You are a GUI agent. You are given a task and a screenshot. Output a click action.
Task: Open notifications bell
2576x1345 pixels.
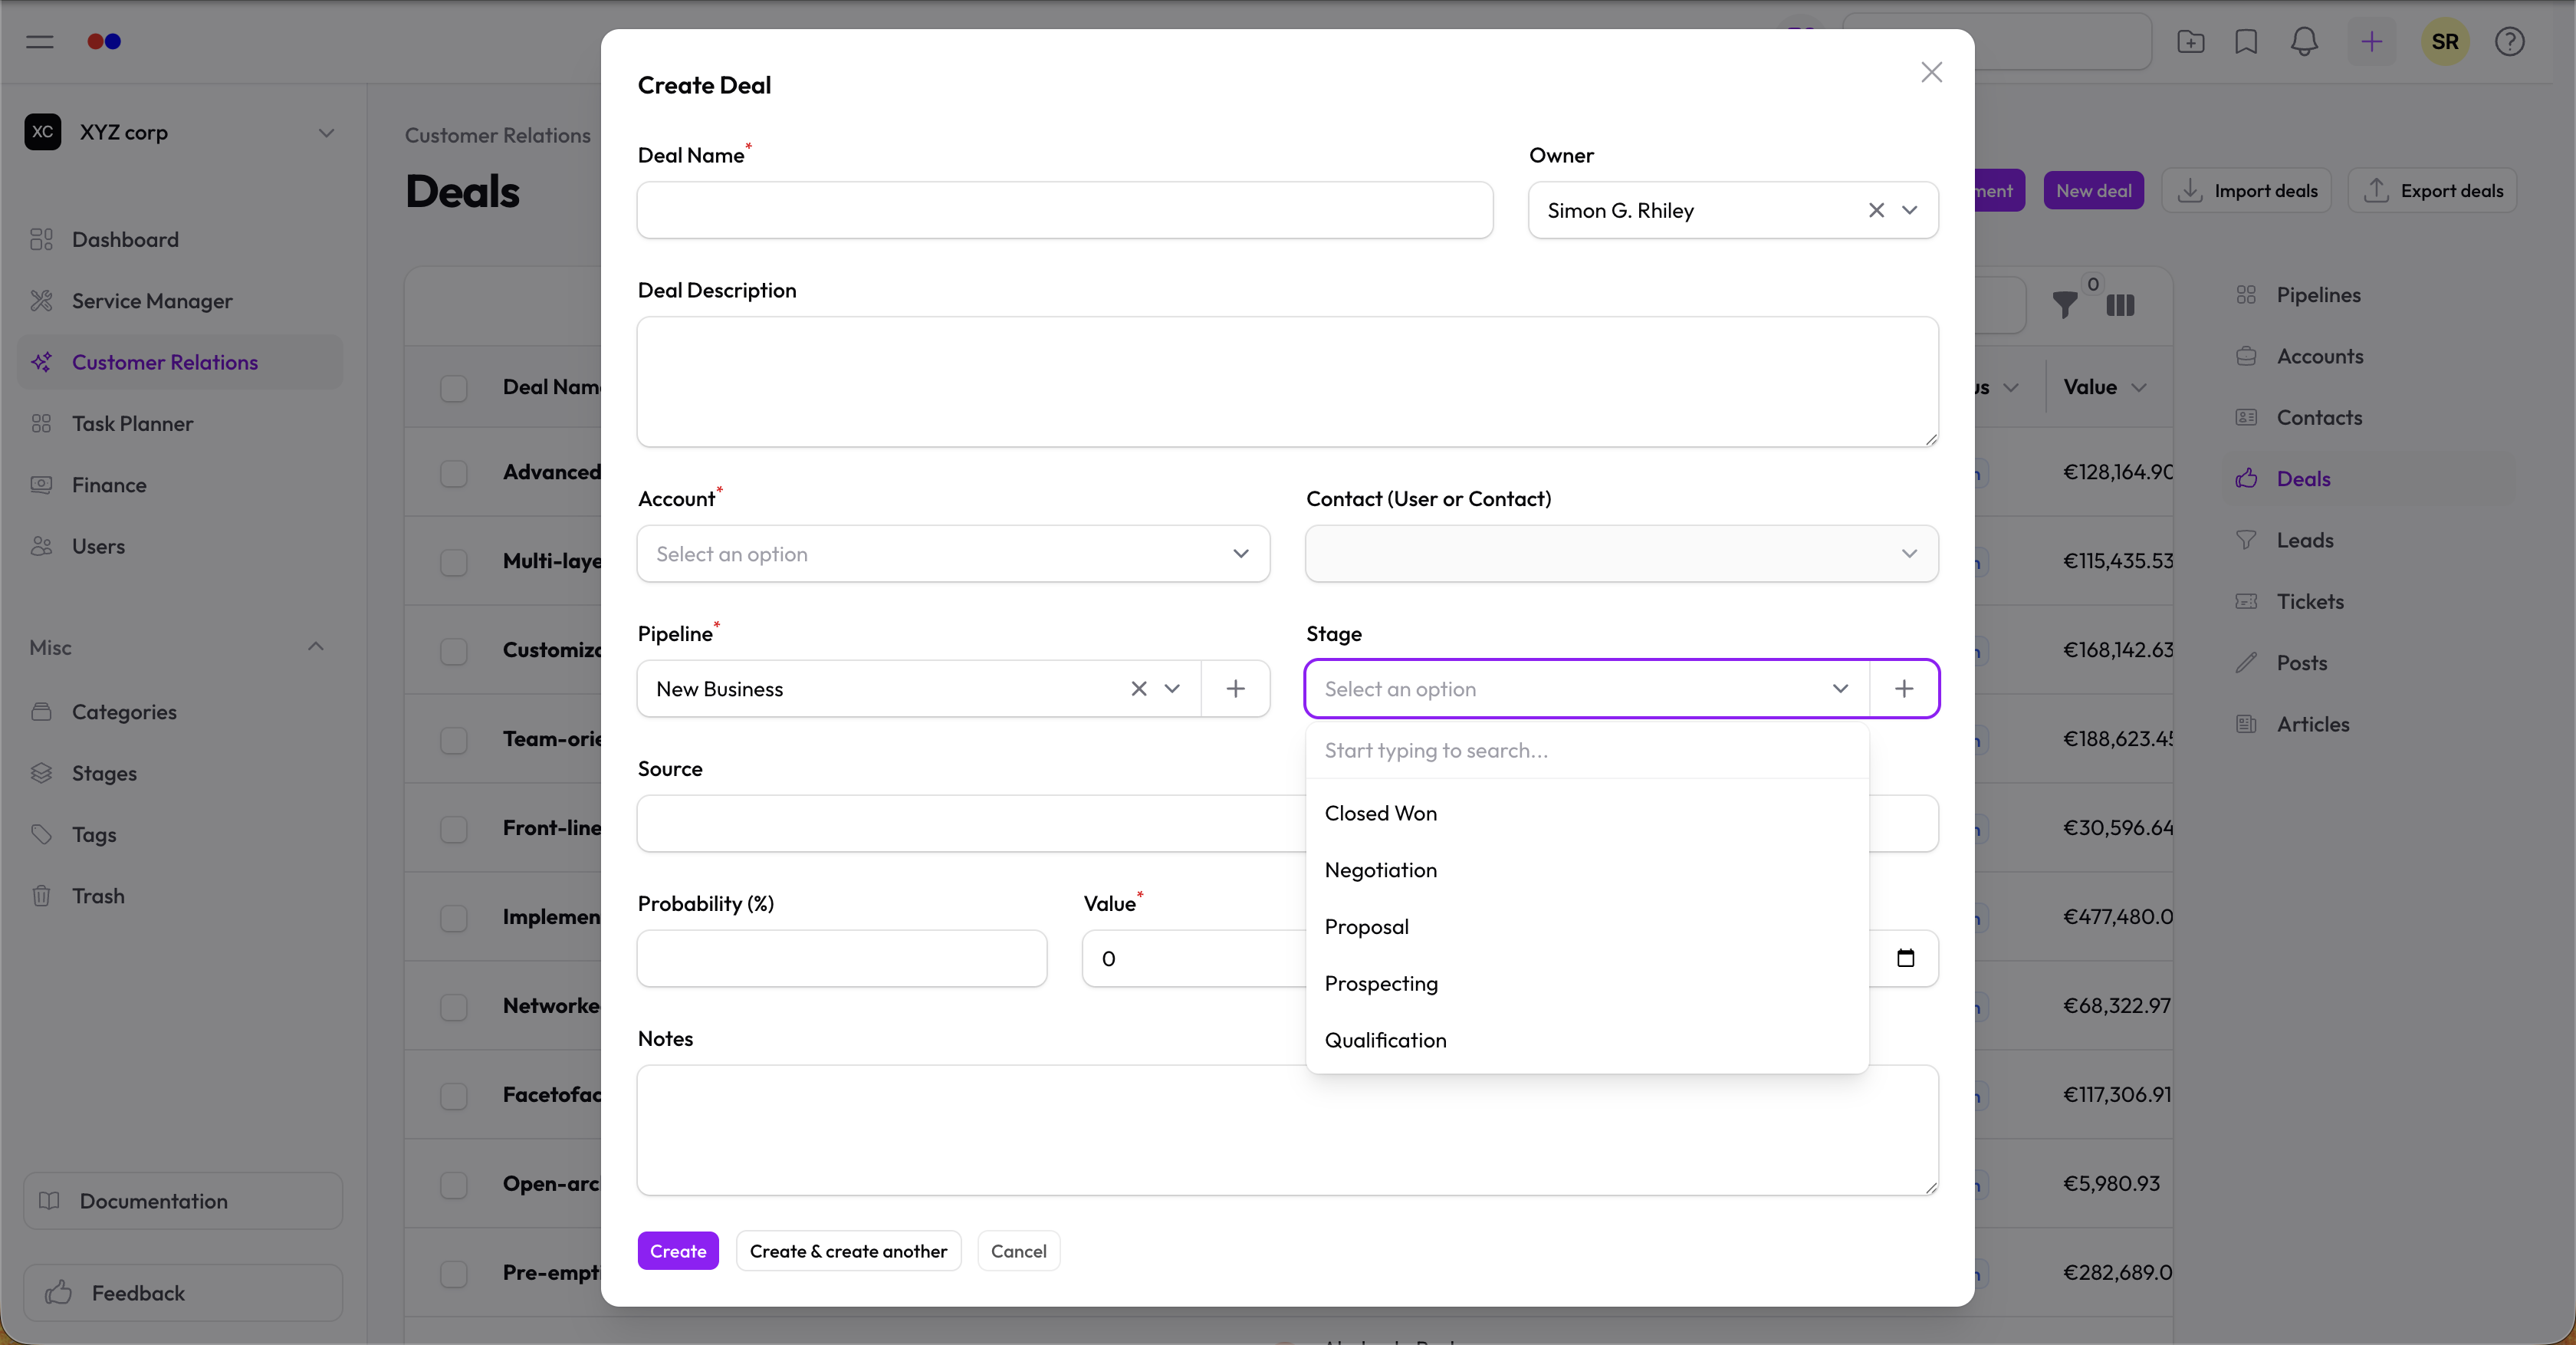click(2304, 41)
